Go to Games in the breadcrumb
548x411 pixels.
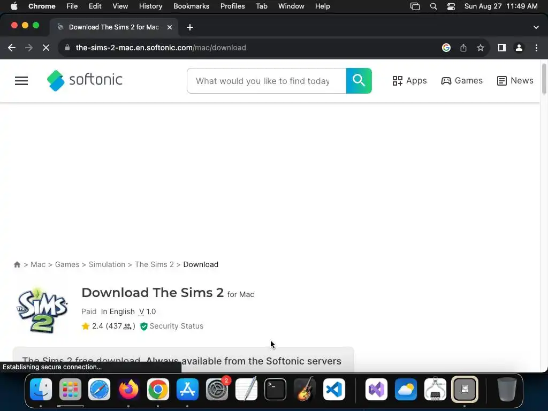pyautogui.click(x=67, y=264)
